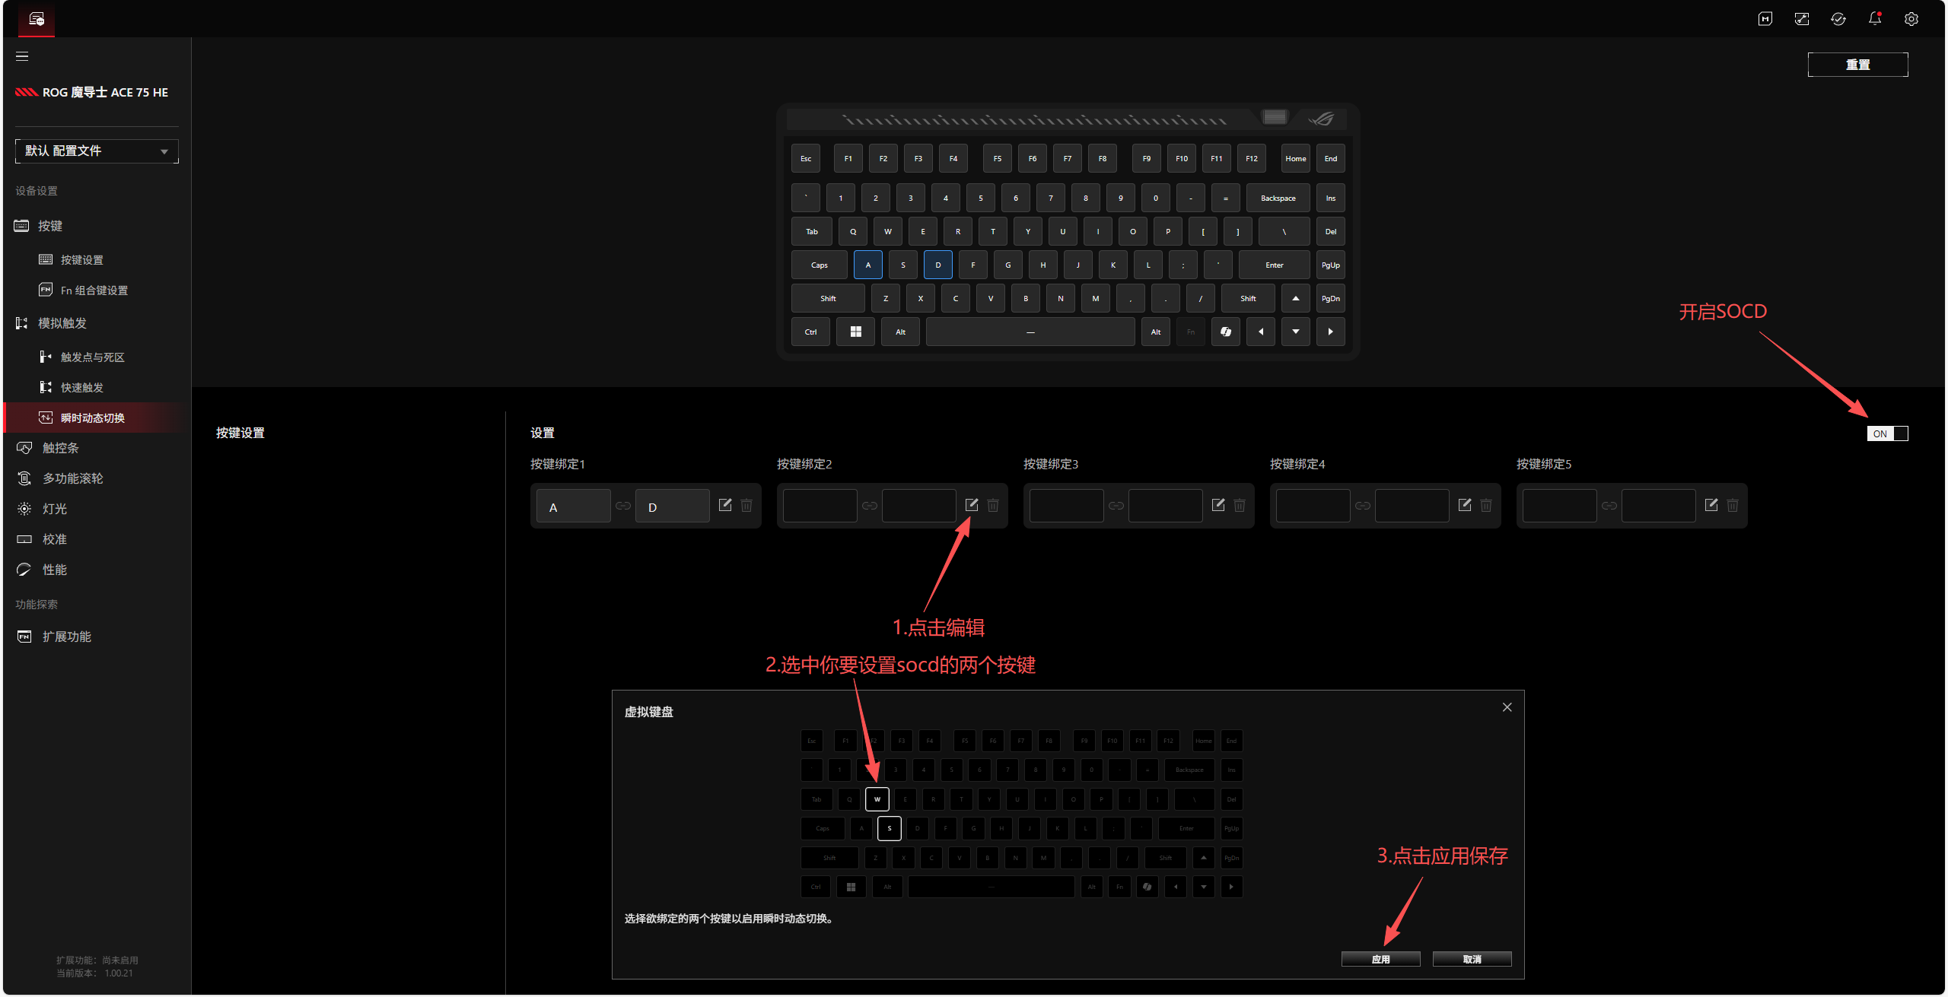This screenshot has height=997, width=1948.
Task: Click the first key field A in 按键绑定1
Action: click(x=574, y=506)
